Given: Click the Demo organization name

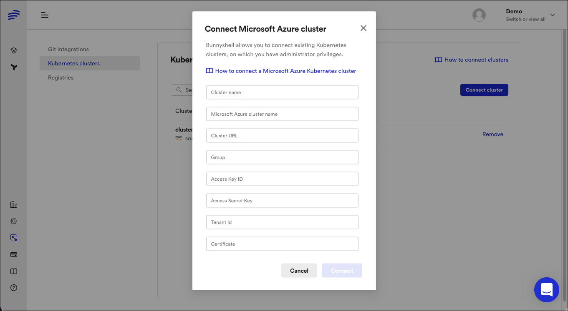Looking at the screenshot, I should tap(514, 11).
